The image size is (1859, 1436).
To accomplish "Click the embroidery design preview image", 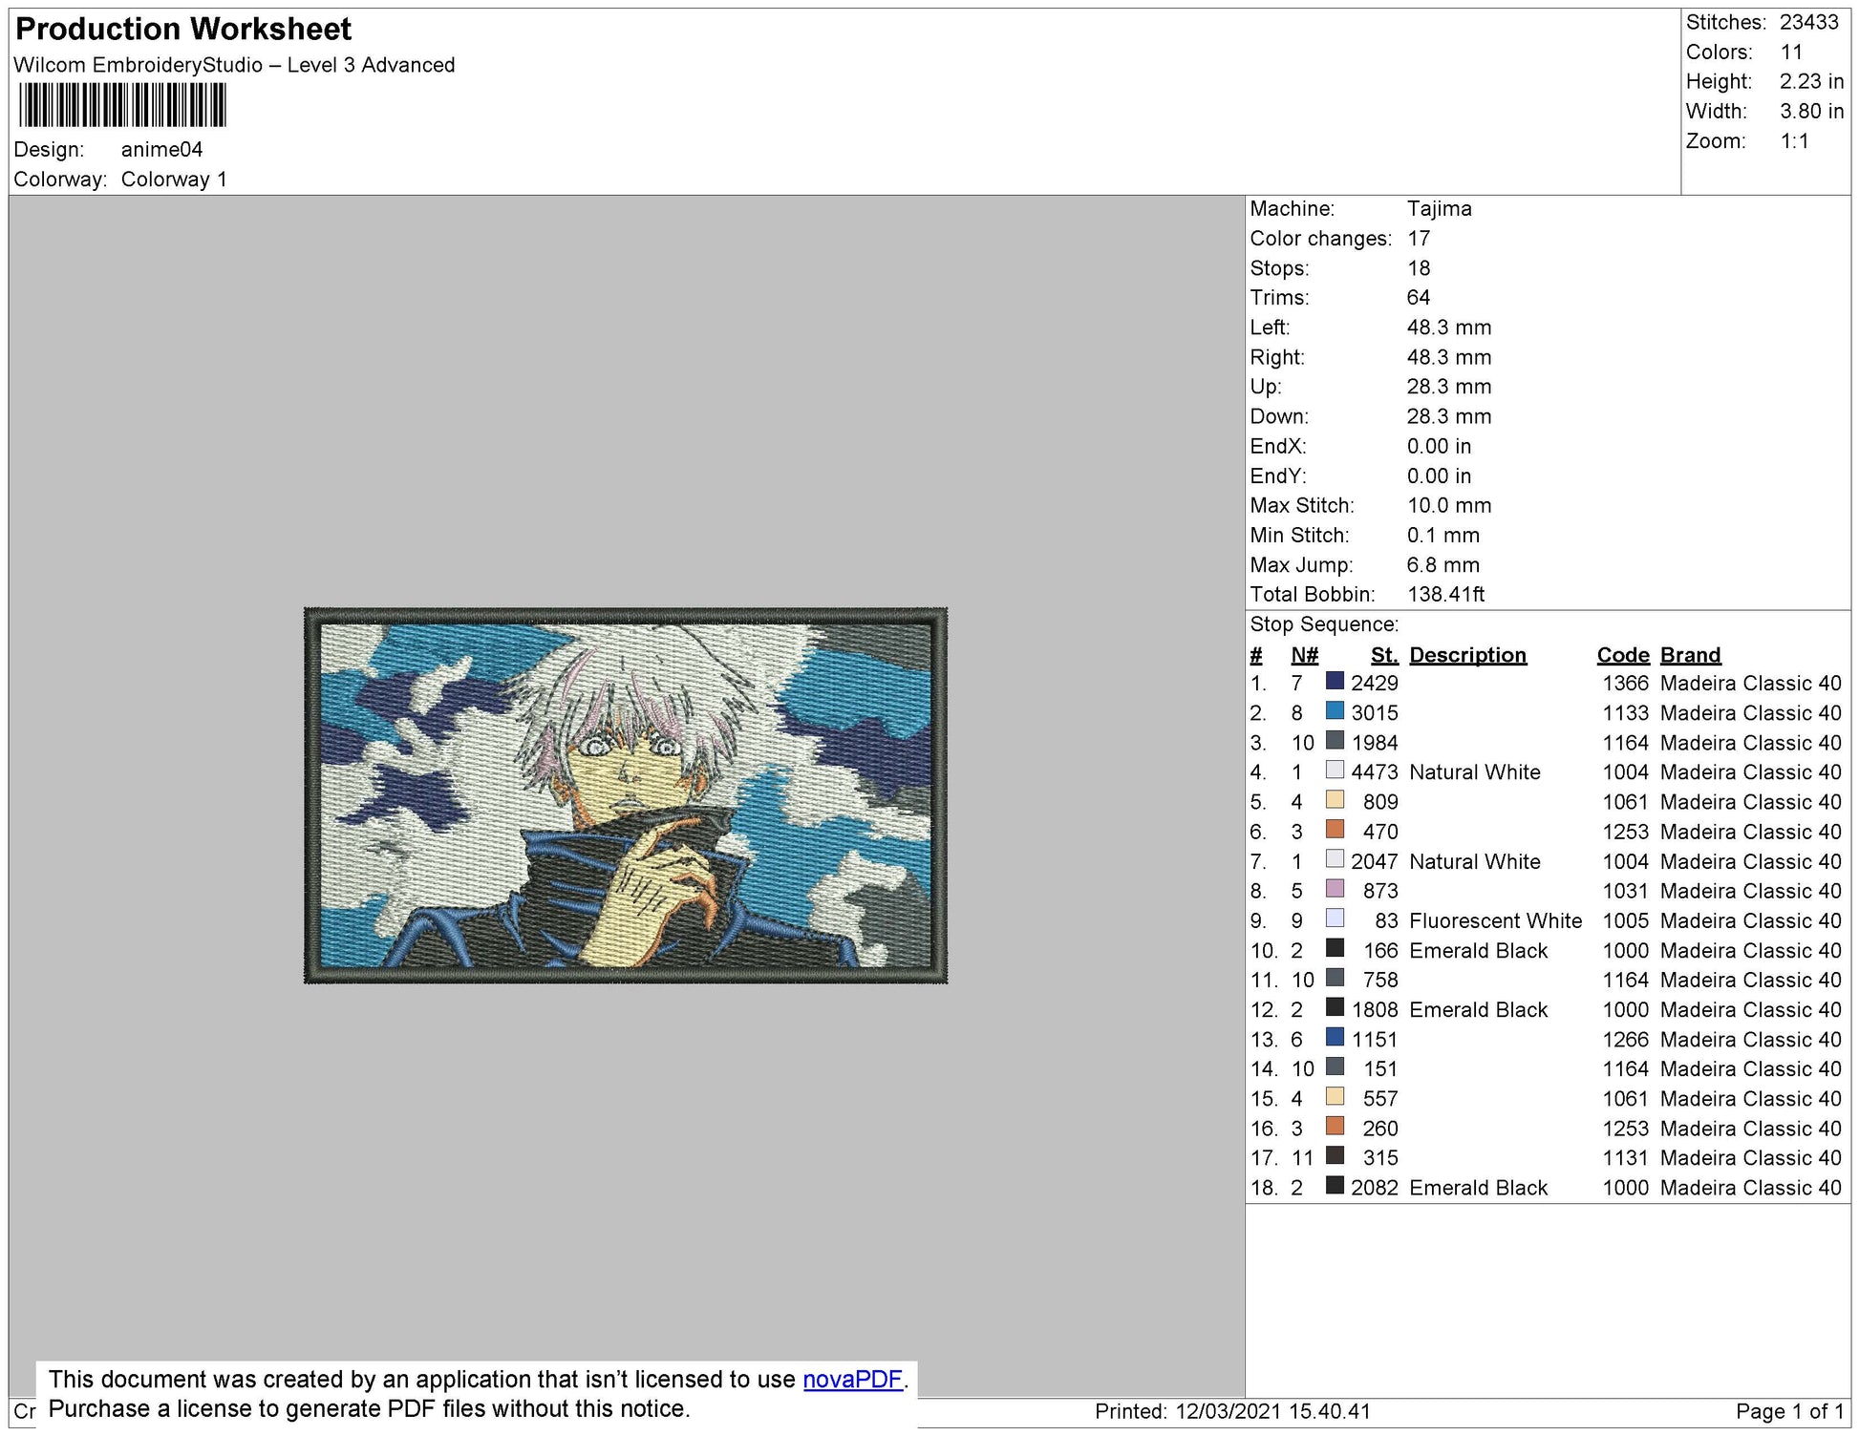I will 626,795.
